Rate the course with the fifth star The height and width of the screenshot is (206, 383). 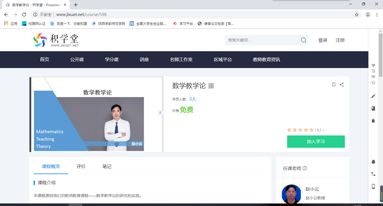point(311,130)
